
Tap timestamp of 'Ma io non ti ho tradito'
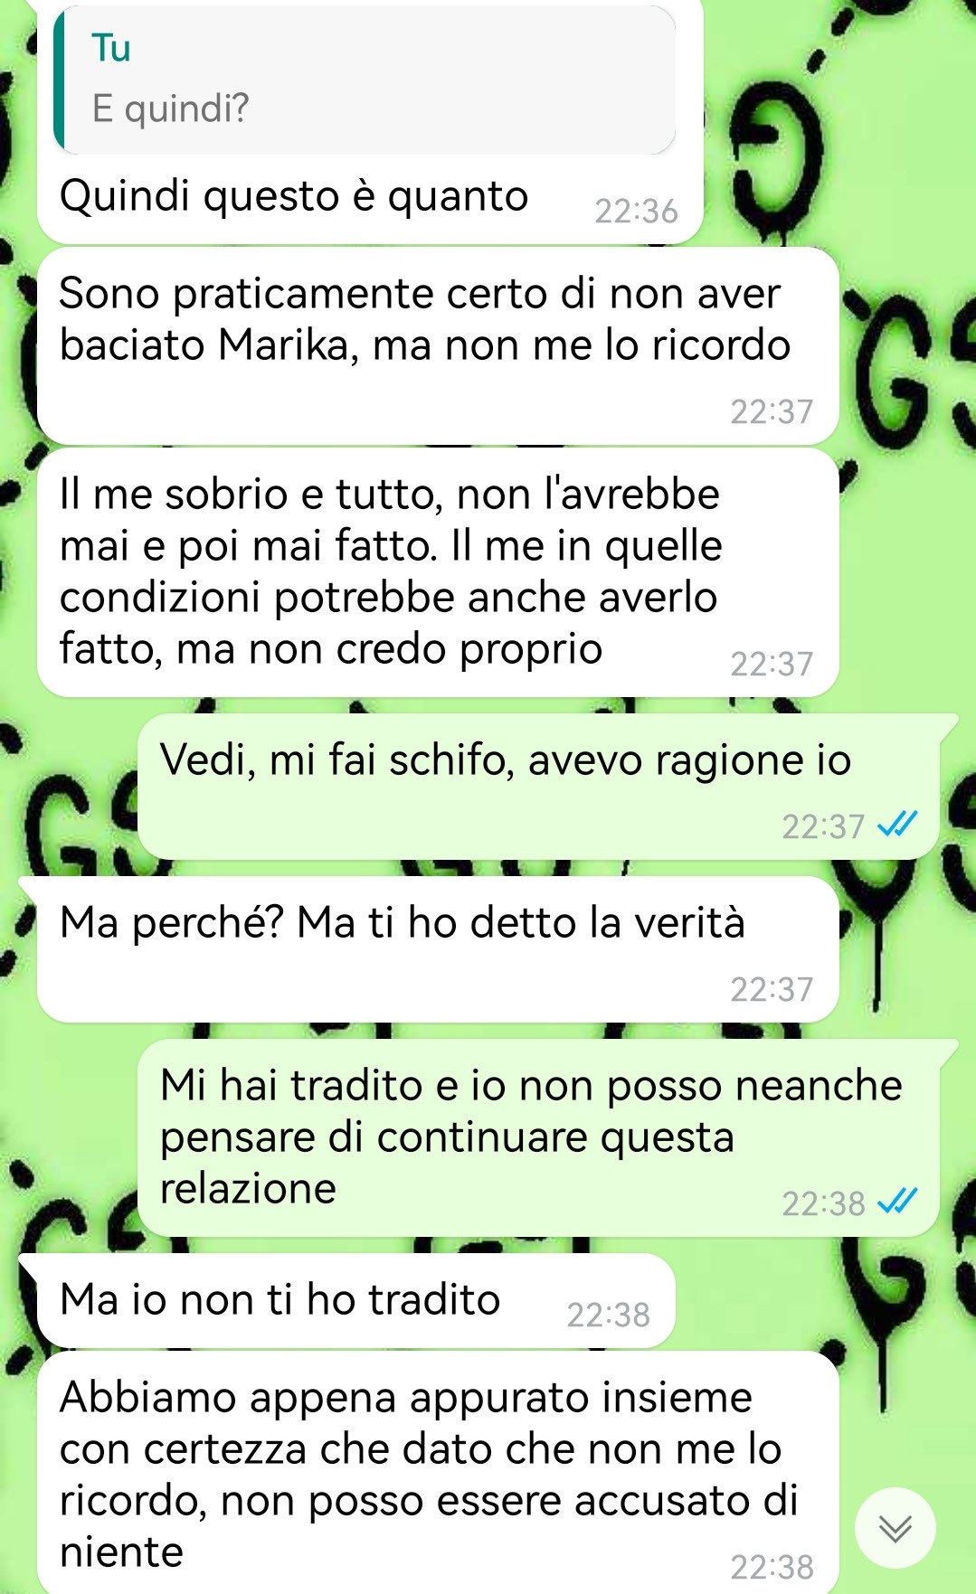(608, 1315)
